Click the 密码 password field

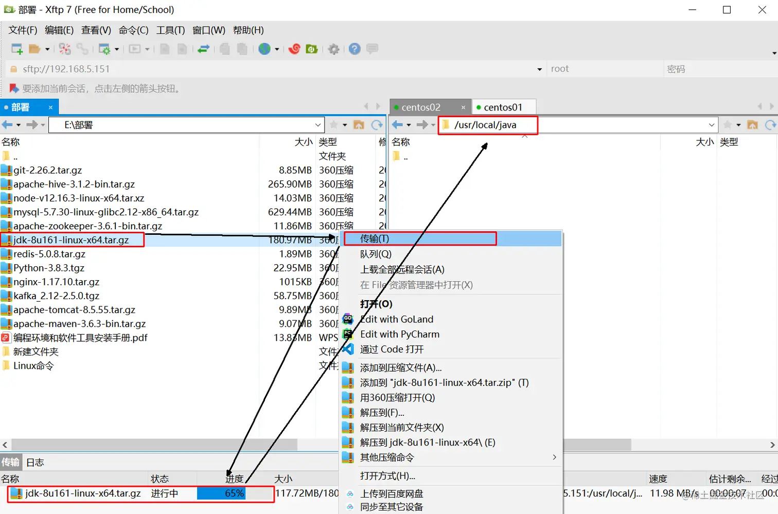point(720,69)
